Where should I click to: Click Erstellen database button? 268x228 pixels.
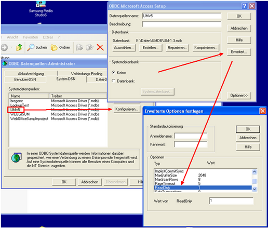[151, 48]
